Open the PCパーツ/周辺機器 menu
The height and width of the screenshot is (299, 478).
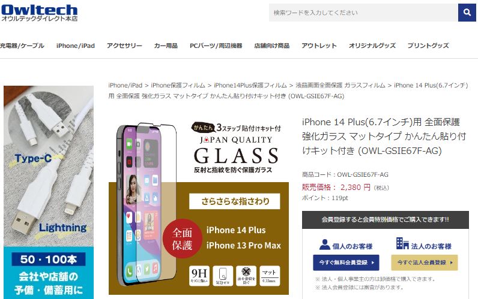(216, 46)
